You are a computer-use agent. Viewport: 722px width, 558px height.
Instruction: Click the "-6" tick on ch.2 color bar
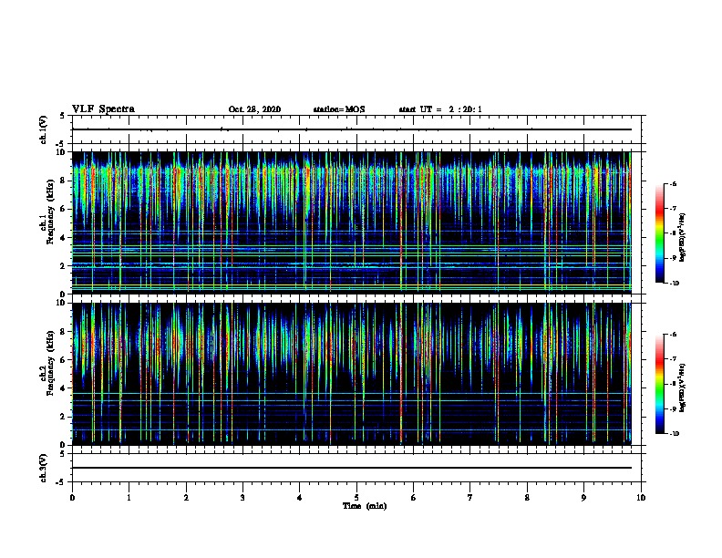(x=673, y=335)
